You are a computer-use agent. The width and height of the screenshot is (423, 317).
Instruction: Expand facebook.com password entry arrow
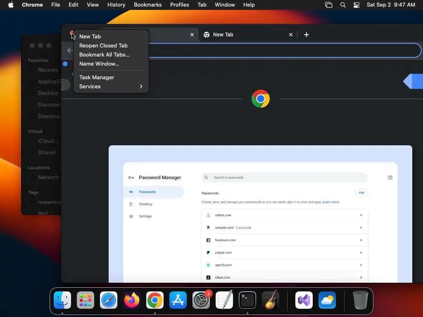[x=361, y=240]
